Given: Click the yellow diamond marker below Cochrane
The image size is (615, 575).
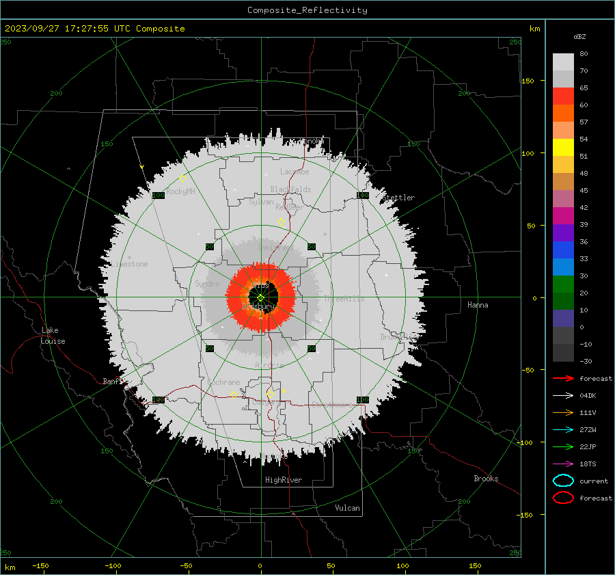Looking at the screenshot, I should [x=234, y=395].
